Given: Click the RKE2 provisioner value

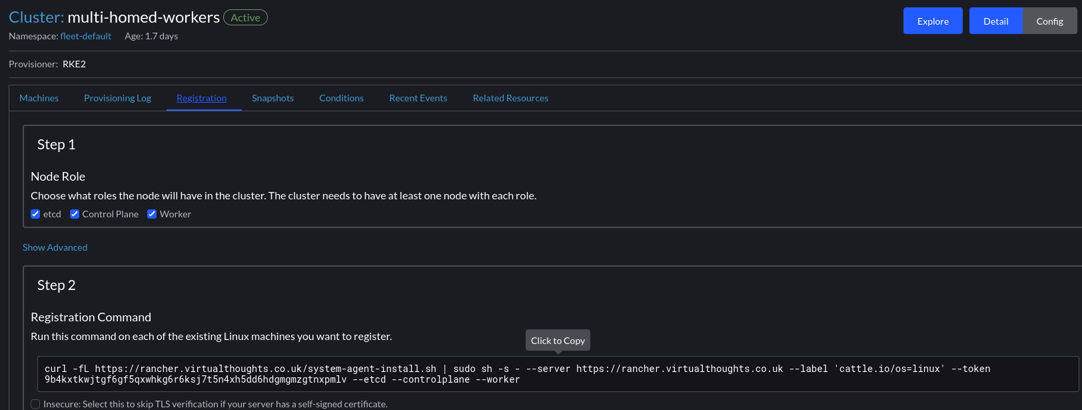Looking at the screenshot, I should coord(74,64).
